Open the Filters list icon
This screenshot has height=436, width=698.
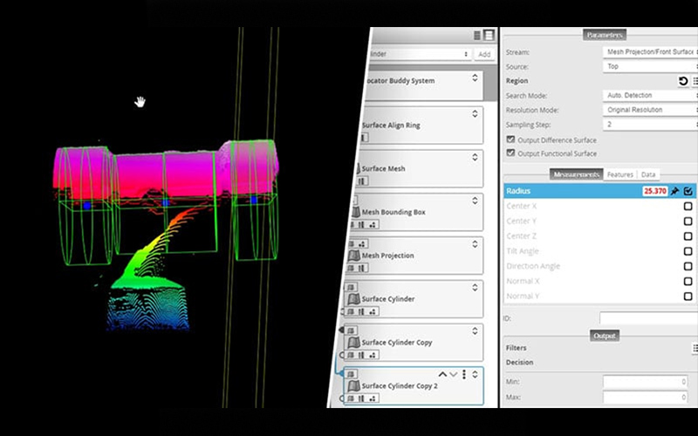pyautogui.click(x=695, y=348)
